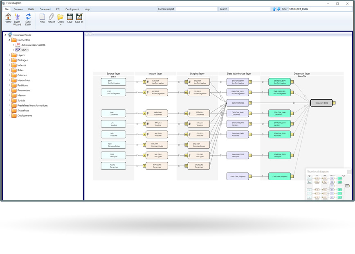355x254 pixels.
Task: Select the STAR.FACT_BSEG node in the diagram
Action: point(321,103)
